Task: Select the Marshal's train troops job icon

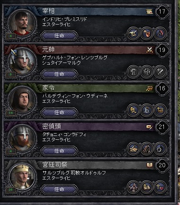Action: (x=146, y=72)
